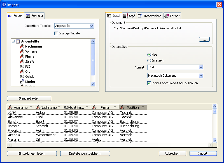Click the text icon beside Ort
Image resolution: width=224 pixels, height=163 pixels.
click(x=22, y=72)
